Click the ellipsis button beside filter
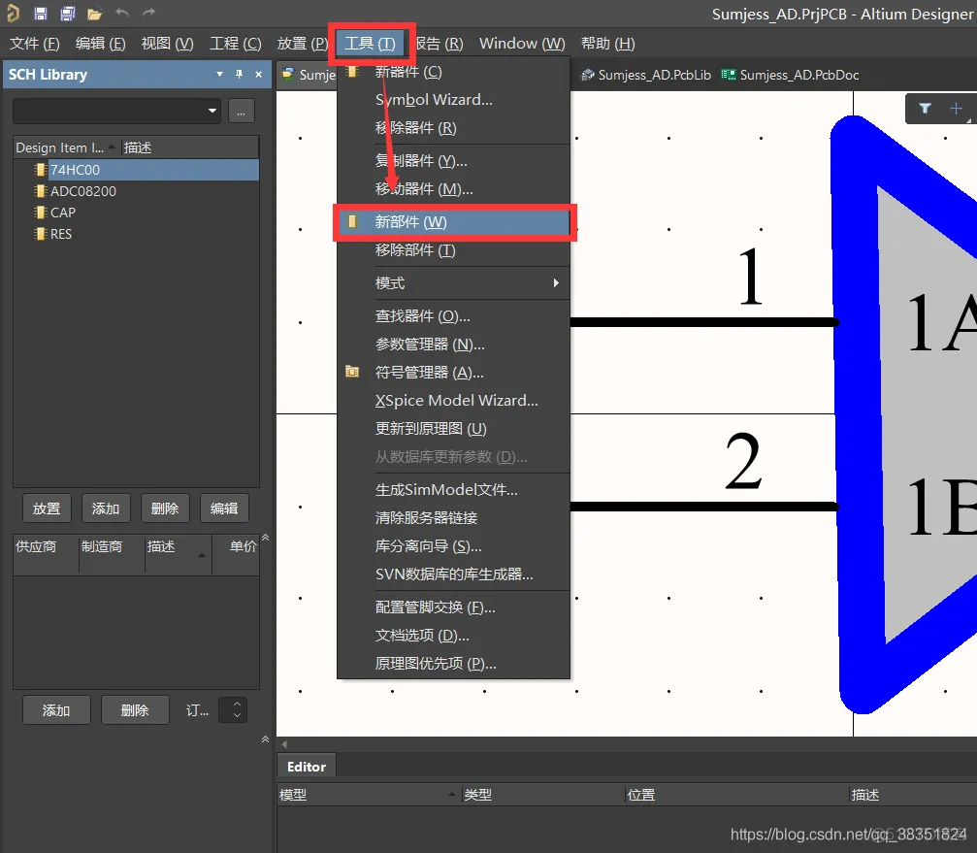 tap(242, 111)
